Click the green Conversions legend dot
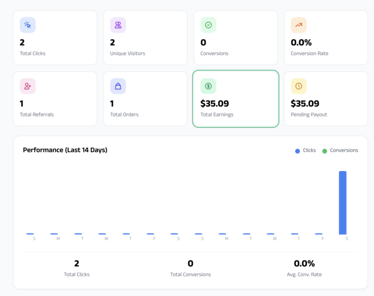The image size is (374, 296). (325, 151)
